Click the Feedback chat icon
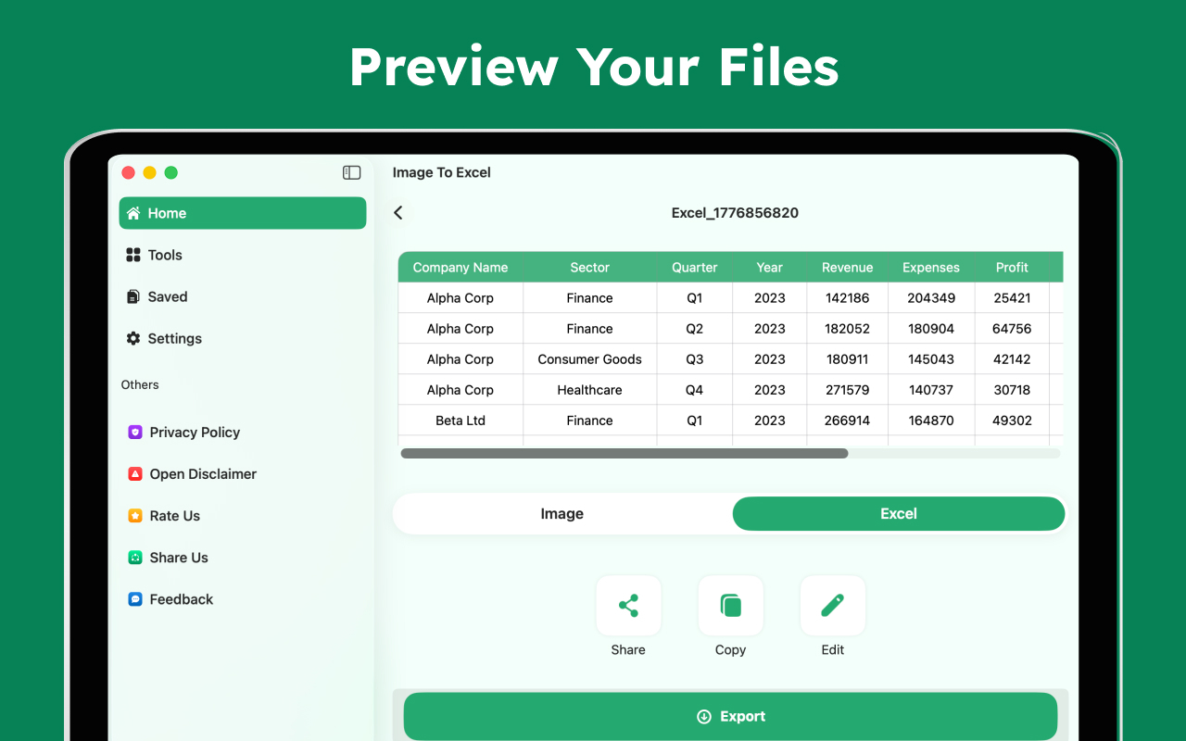Image resolution: width=1186 pixels, height=741 pixels. (x=135, y=599)
